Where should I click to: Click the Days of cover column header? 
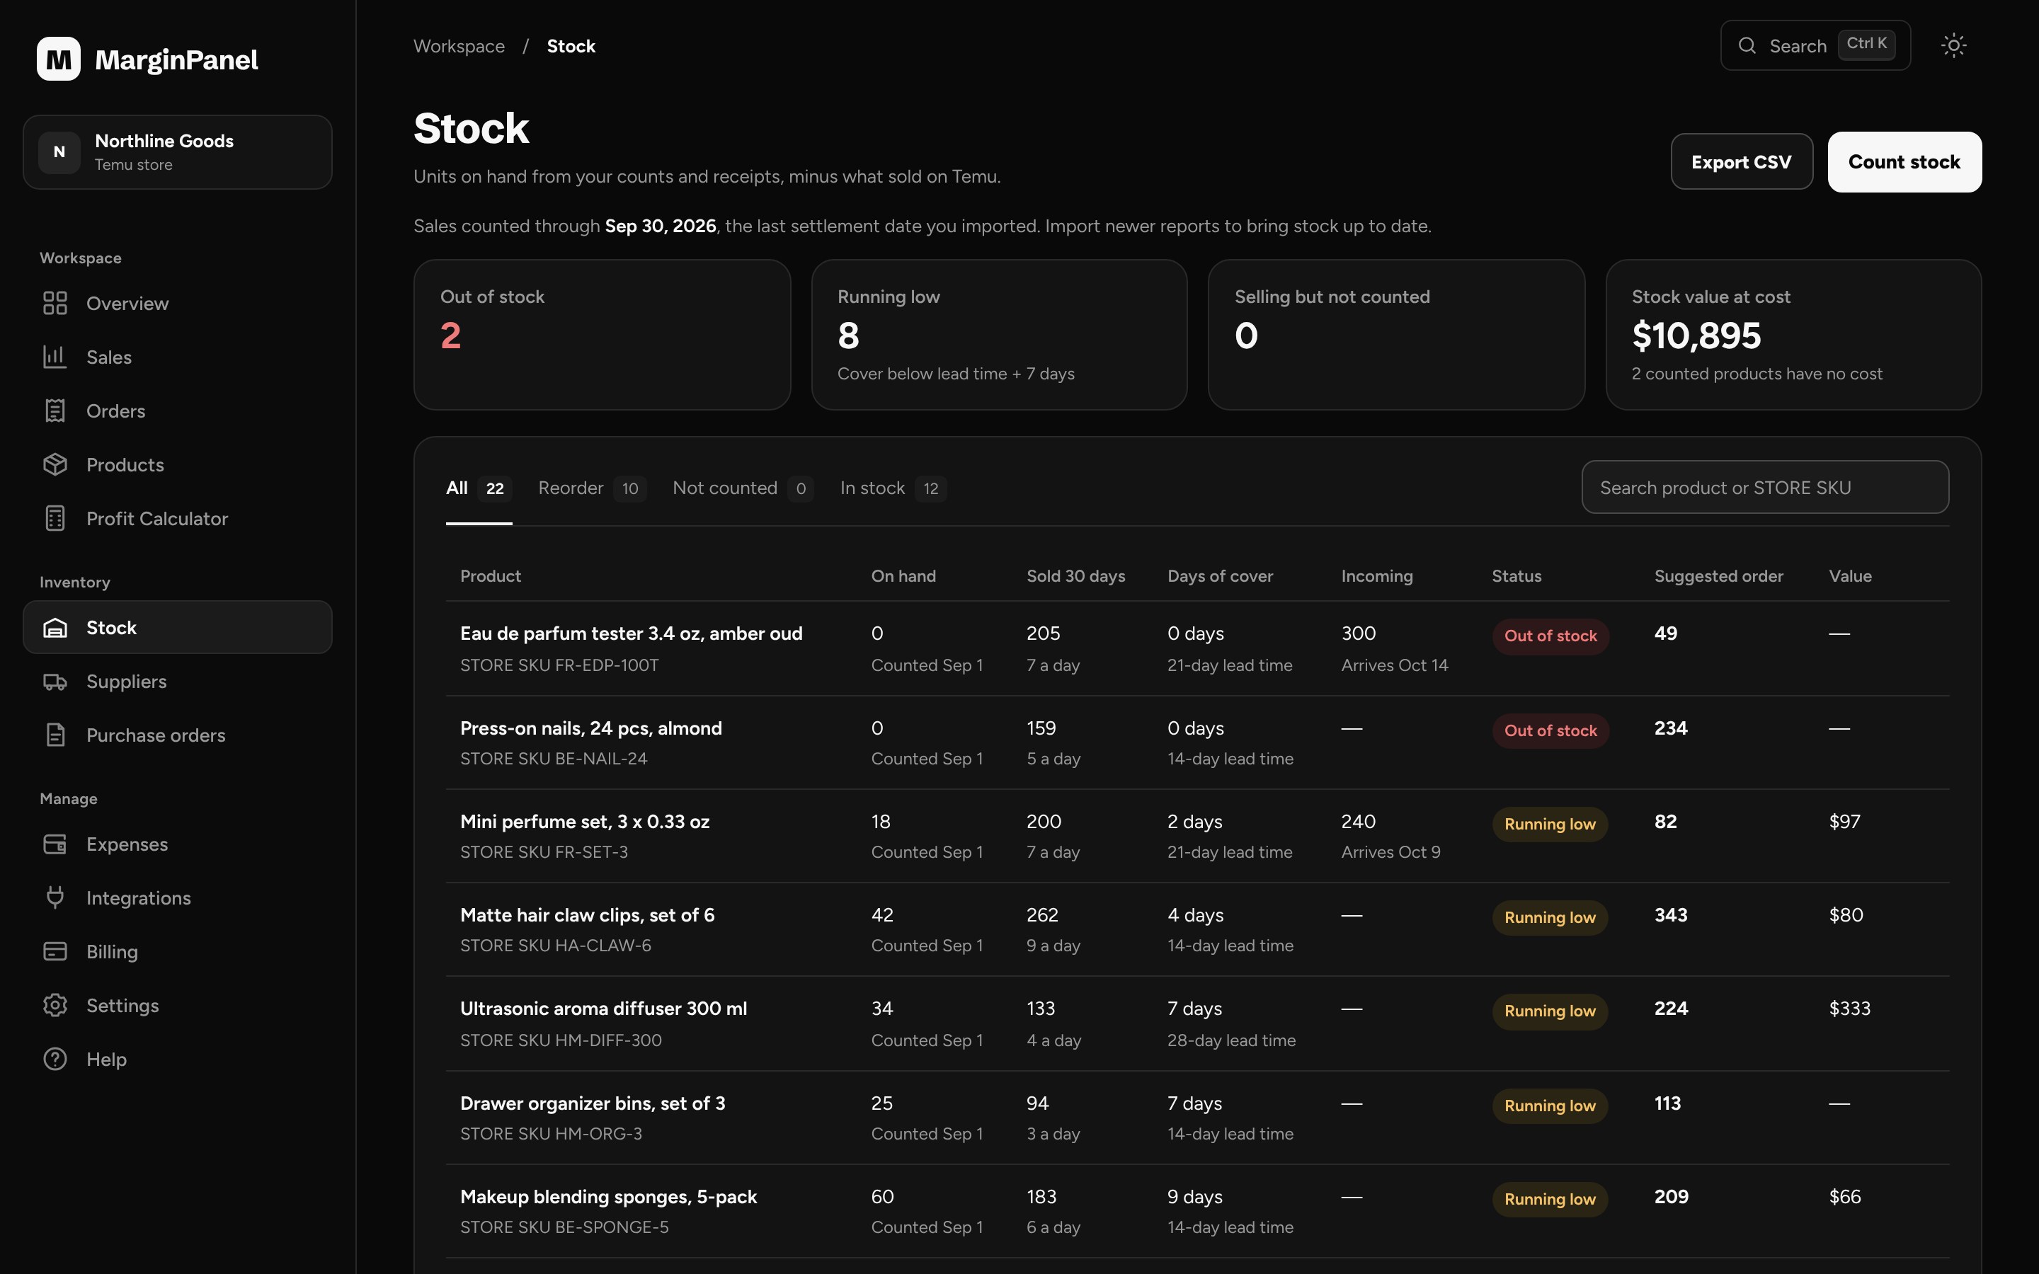(1220, 576)
